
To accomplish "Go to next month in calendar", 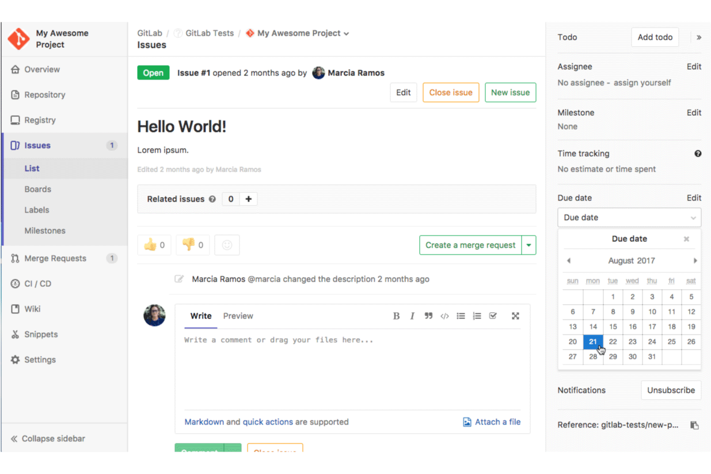I will (x=695, y=261).
